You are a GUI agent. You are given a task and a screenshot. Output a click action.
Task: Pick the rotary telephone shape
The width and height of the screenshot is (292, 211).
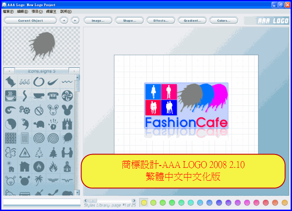pyautogui.click(x=53, y=95)
